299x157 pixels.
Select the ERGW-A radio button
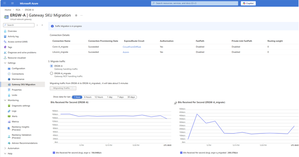pos(51,66)
